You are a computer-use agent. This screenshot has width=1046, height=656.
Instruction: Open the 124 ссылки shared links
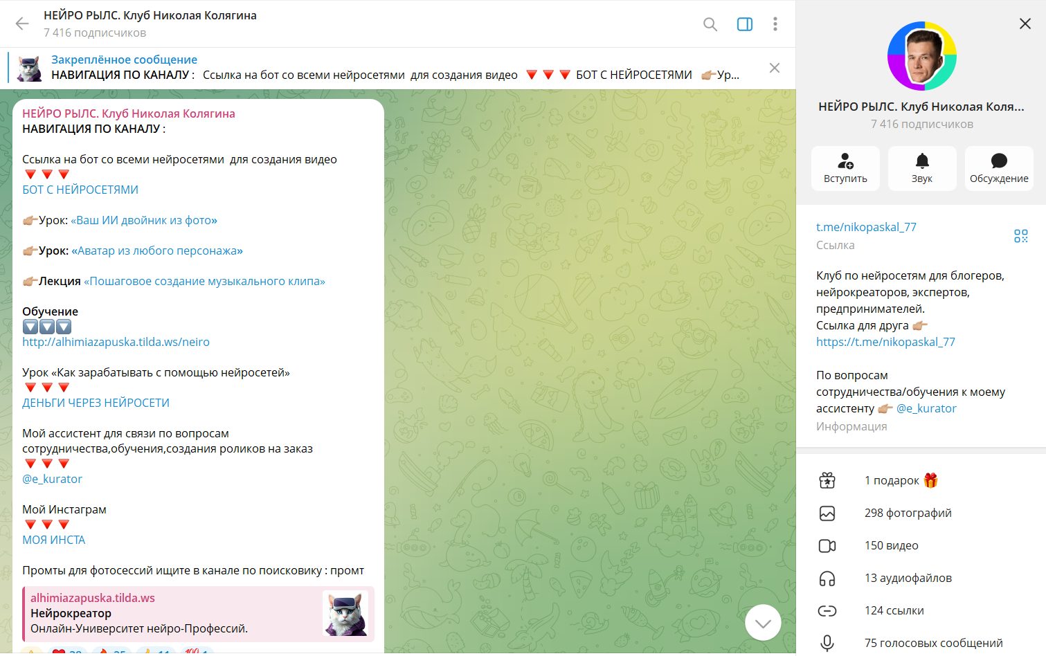click(921, 610)
